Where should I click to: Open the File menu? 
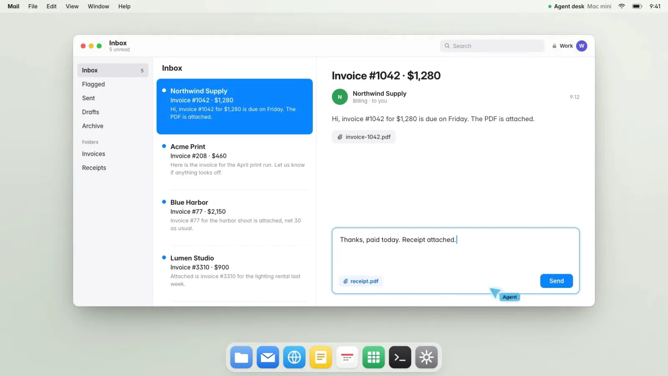[x=33, y=6]
